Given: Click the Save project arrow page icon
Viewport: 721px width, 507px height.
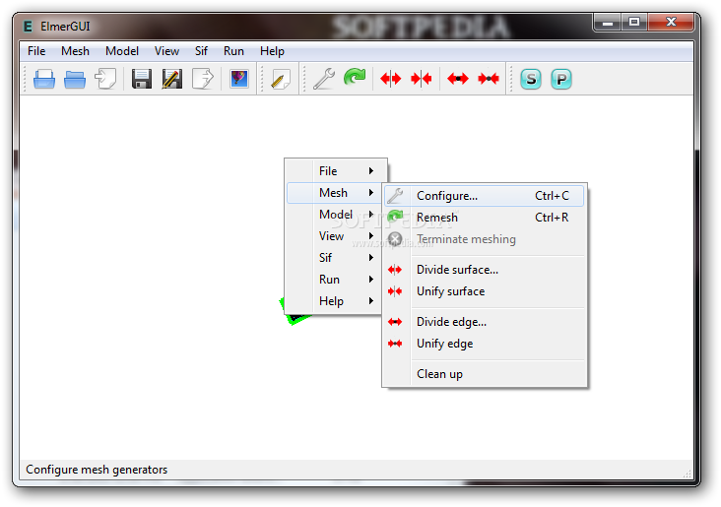Looking at the screenshot, I should point(203,79).
